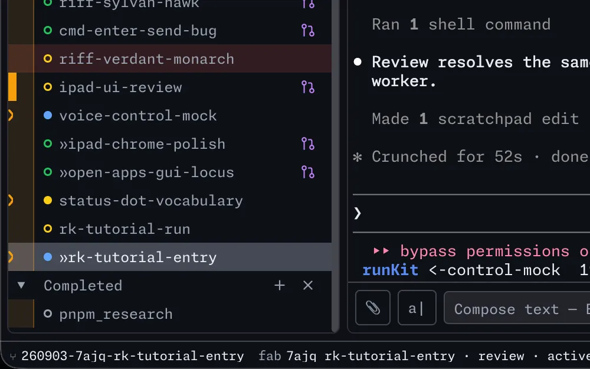Click the paperclip attach button
This screenshot has width=590, height=369.
tap(372, 308)
